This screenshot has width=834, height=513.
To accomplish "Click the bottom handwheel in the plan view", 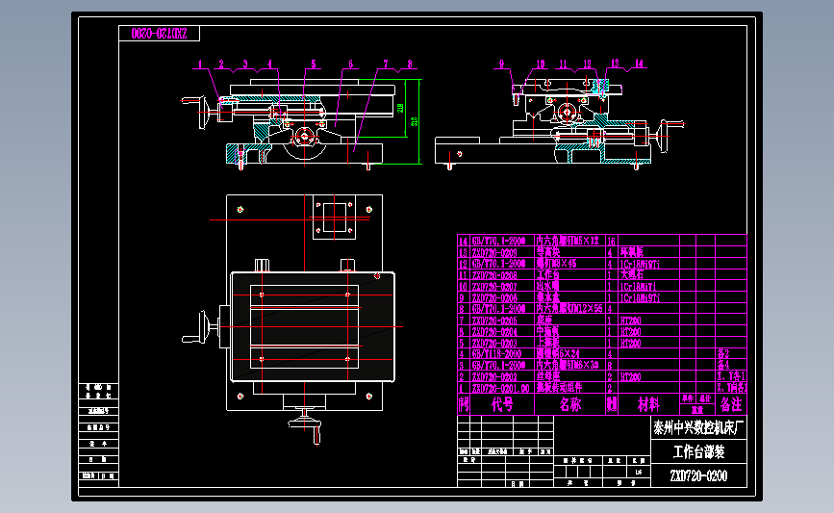I will [x=305, y=426].
